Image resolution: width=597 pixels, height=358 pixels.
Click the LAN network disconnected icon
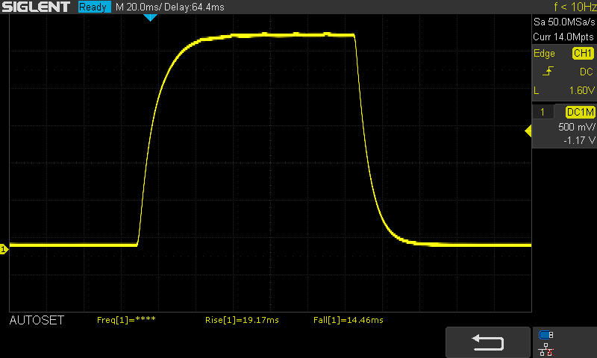546,350
